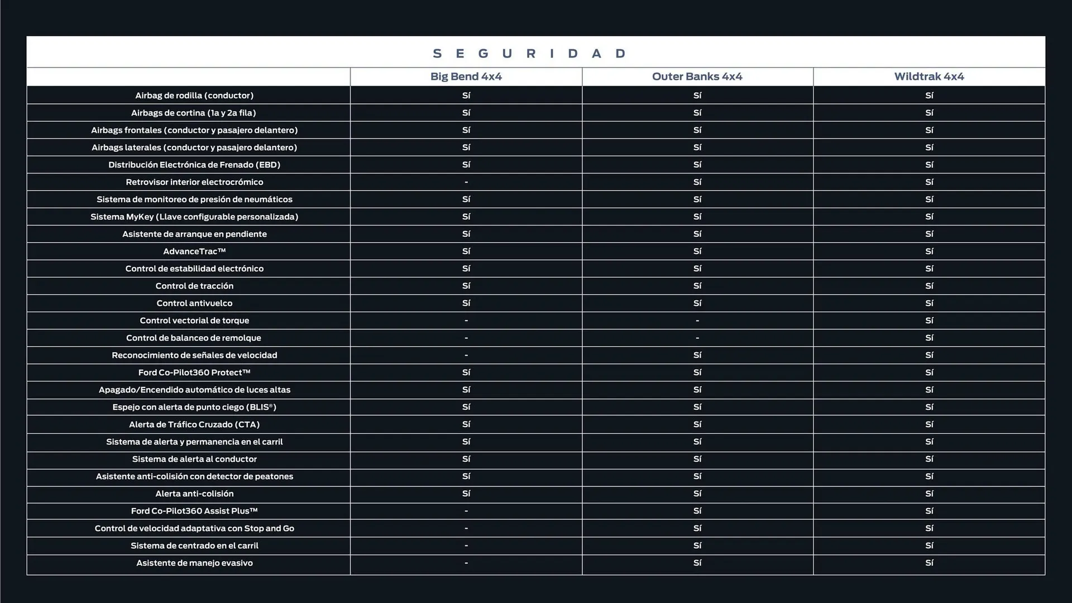Click Wildtrak Sí for Control vectorial de torque

929,320
